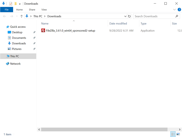Open the recent locations dropdown arrow

pyautogui.click(x=17, y=16)
